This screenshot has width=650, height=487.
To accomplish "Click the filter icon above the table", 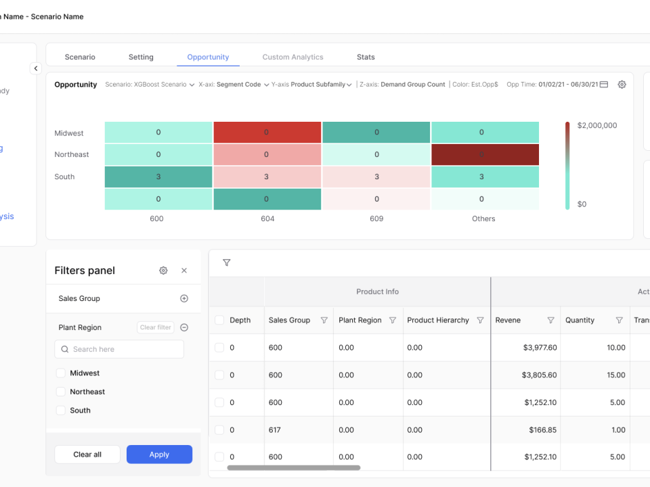I will pyautogui.click(x=227, y=263).
